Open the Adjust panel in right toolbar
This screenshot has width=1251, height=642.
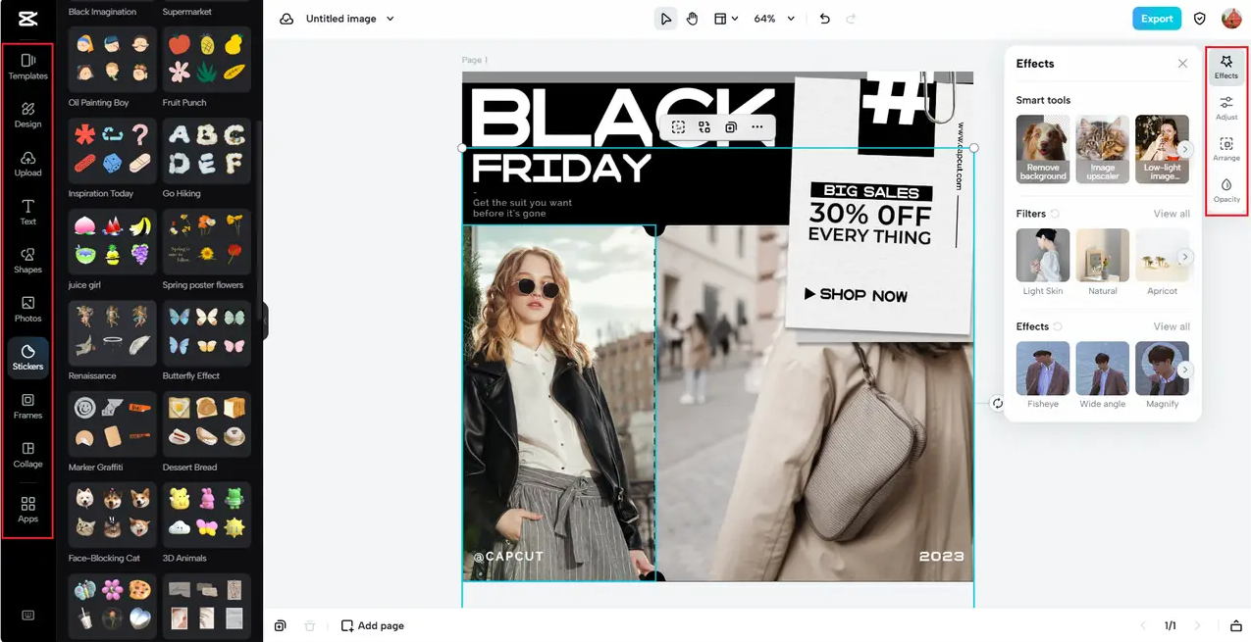tap(1226, 108)
